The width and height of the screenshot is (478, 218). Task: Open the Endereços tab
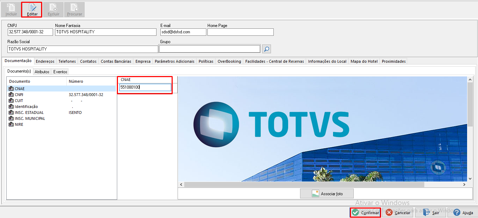click(45, 61)
